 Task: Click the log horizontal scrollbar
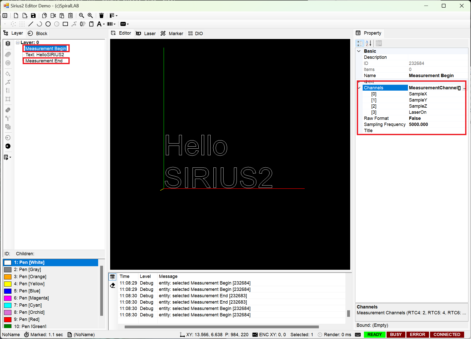pos(222,327)
